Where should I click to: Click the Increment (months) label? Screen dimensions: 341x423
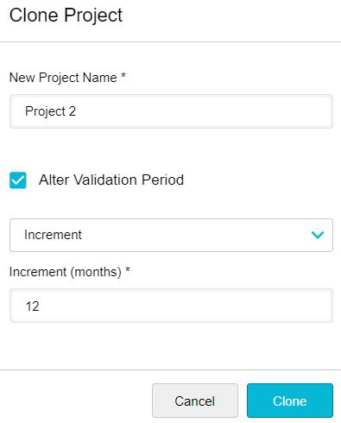[70, 272]
